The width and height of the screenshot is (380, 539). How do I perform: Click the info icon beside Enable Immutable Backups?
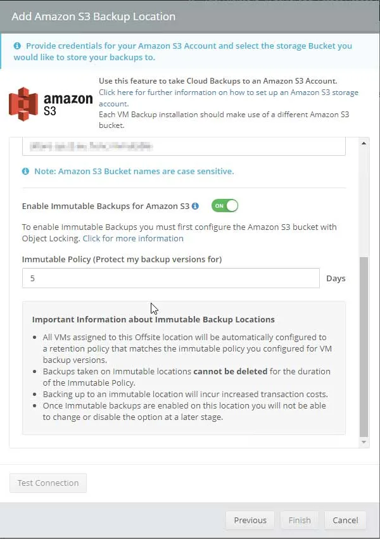coord(196,205)
